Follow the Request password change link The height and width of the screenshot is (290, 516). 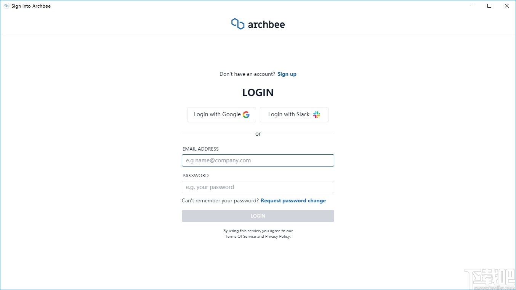[293, 201]
